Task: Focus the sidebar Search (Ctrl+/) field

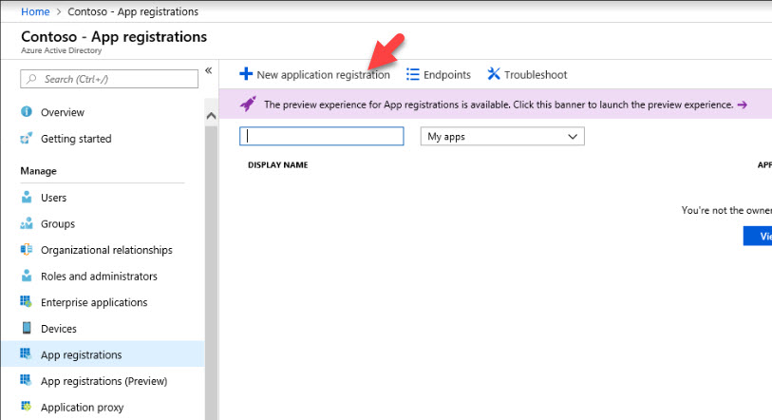Action: (x=109, y=79)
